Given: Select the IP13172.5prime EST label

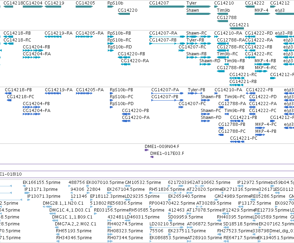Looking at the screenshot, I should pyautogui.click(x=254, y=203).
